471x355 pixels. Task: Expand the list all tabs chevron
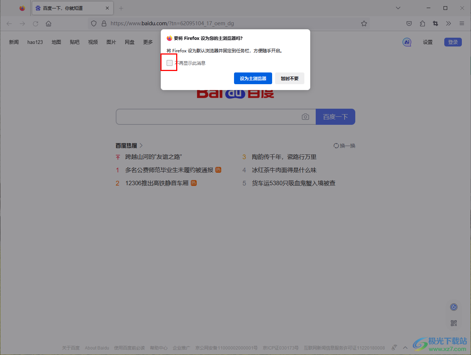point(398,8)
